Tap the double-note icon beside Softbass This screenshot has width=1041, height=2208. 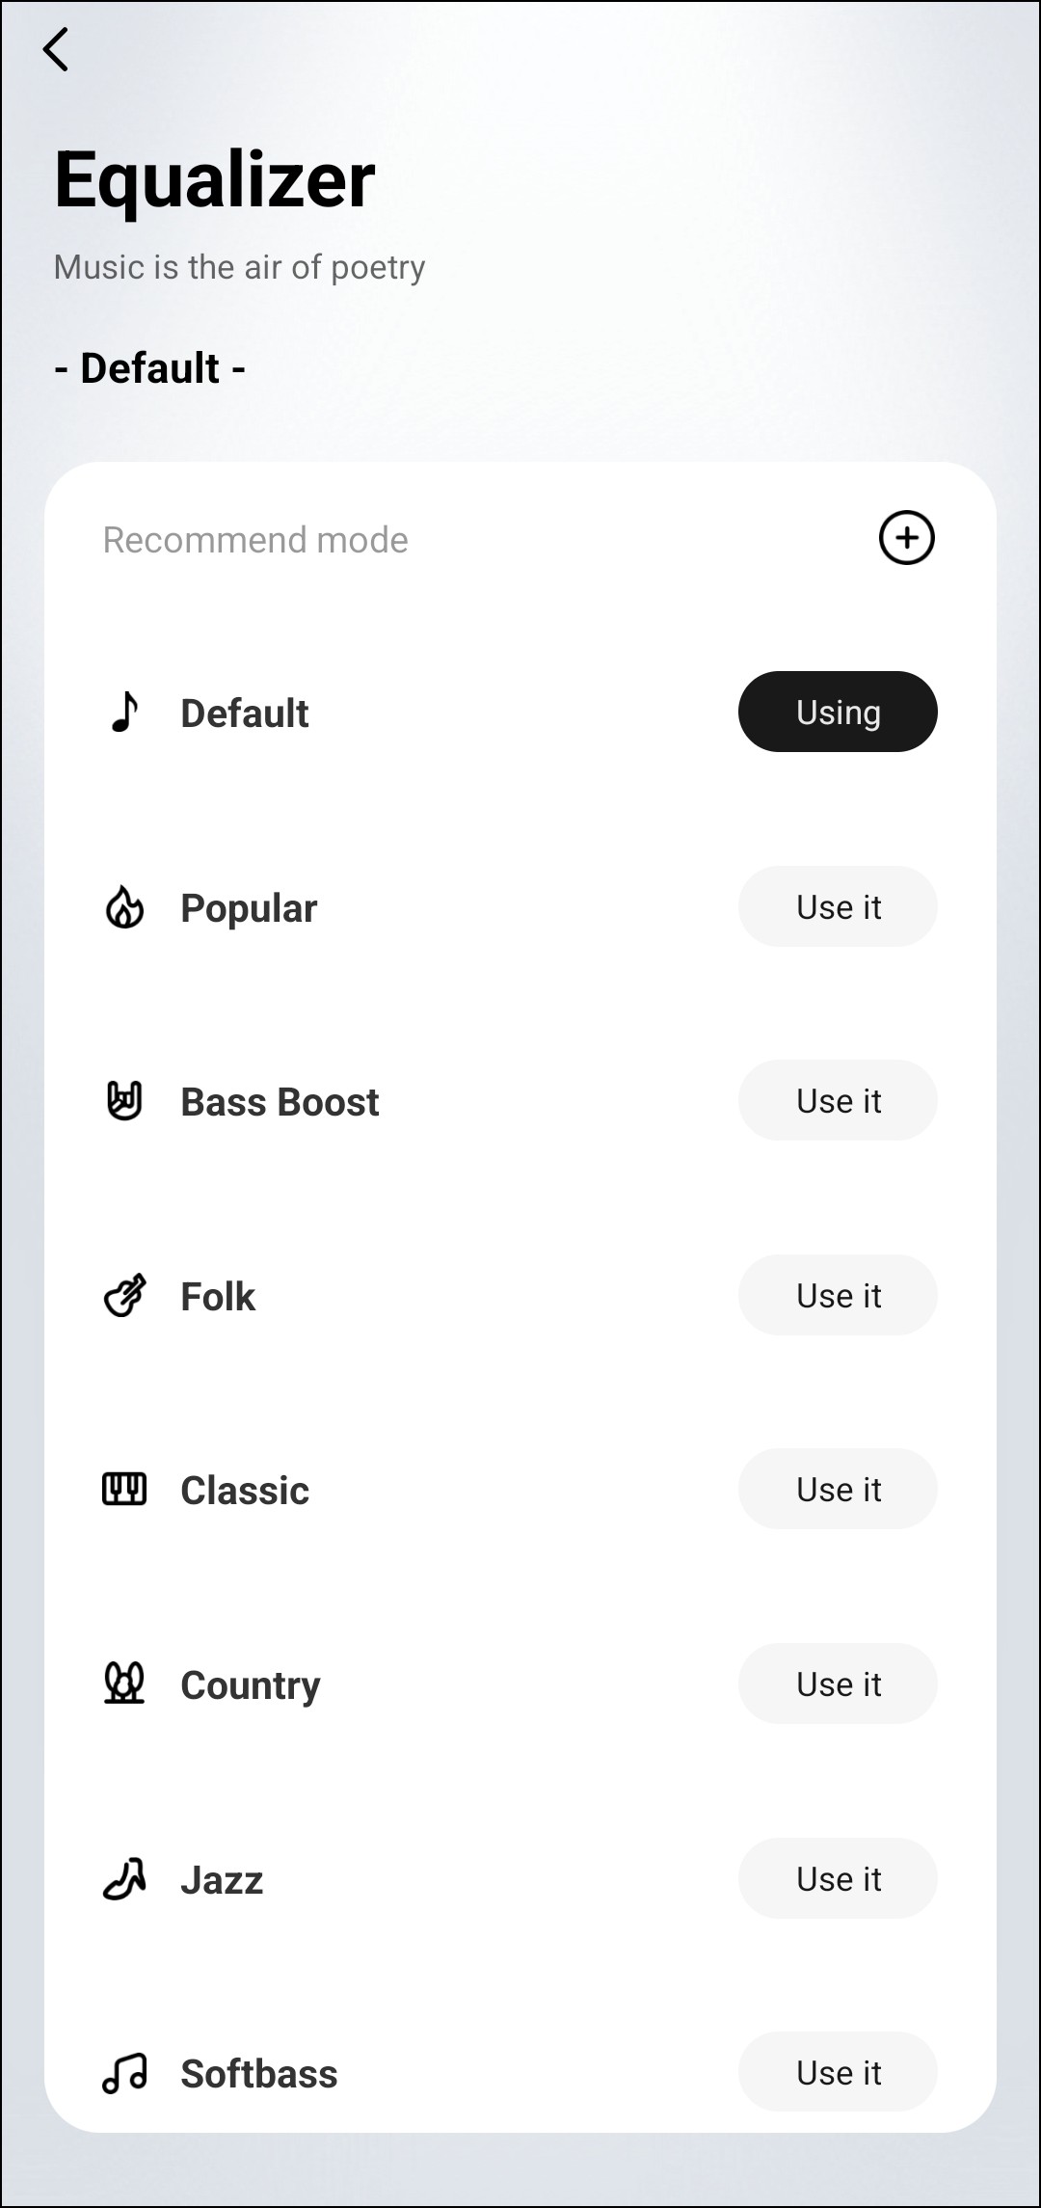[124, 2073]
